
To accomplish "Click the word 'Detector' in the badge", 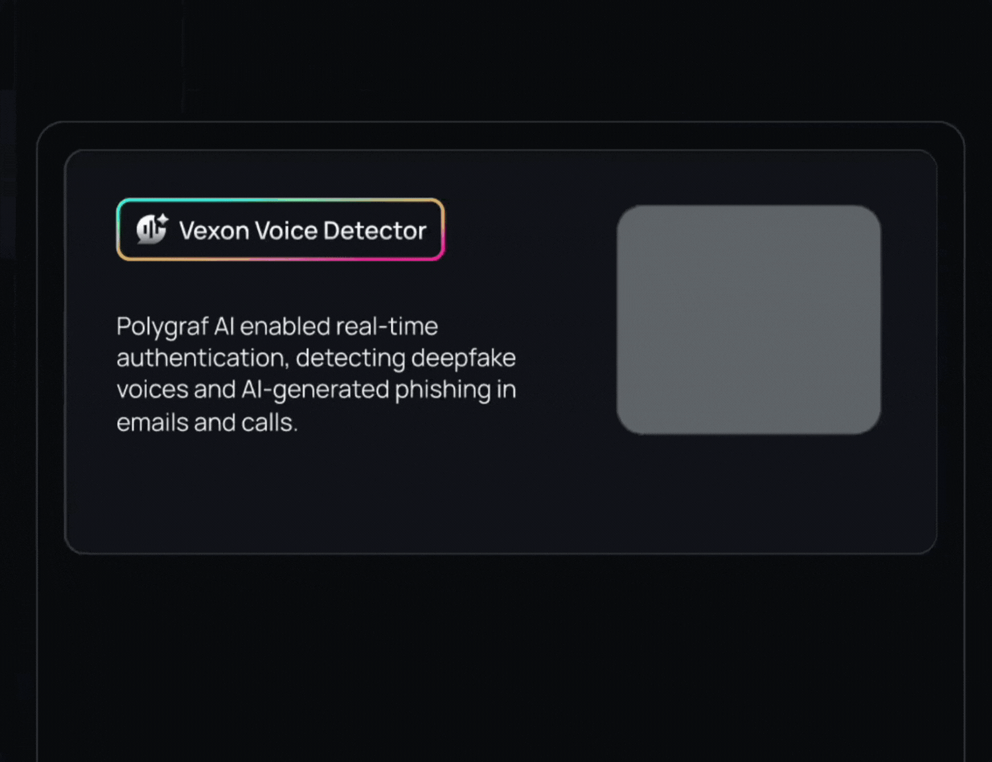I will coord(375,231).
